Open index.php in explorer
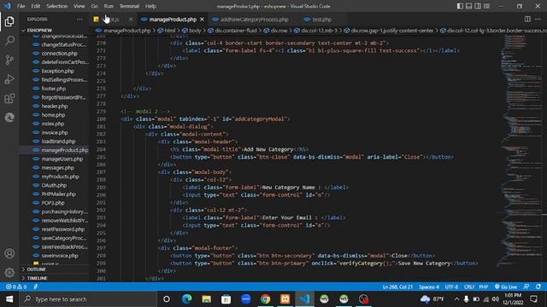547x307 pixels. coord(54,124)
